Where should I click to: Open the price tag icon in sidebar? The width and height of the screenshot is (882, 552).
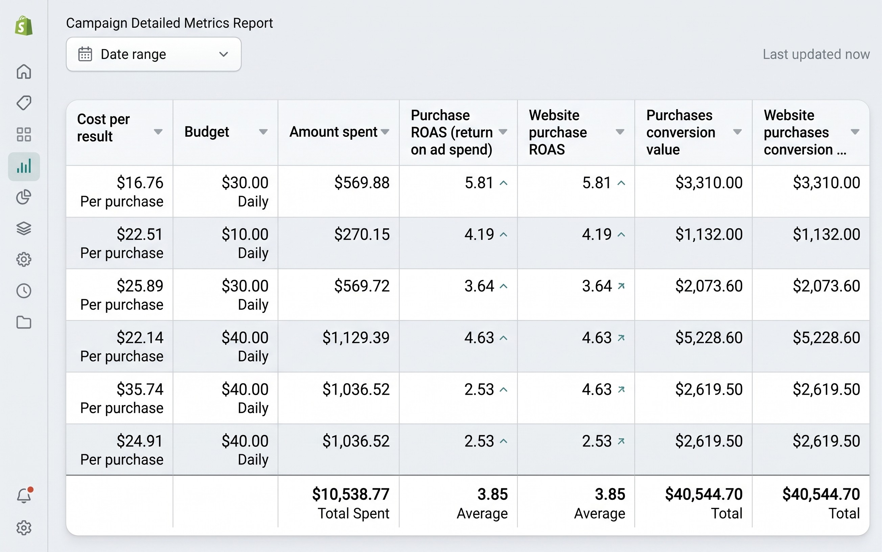click(24, 103)
